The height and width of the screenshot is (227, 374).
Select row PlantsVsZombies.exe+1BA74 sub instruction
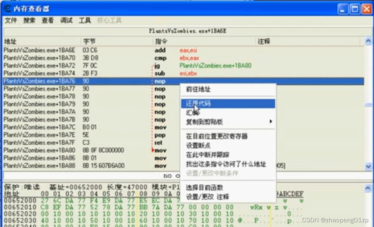(183, 73)
